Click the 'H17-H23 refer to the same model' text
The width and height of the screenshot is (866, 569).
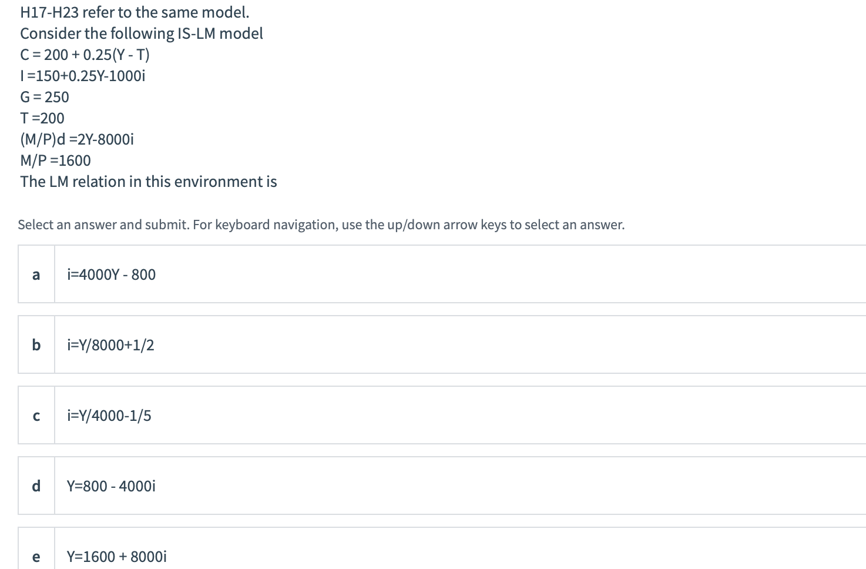135,12
